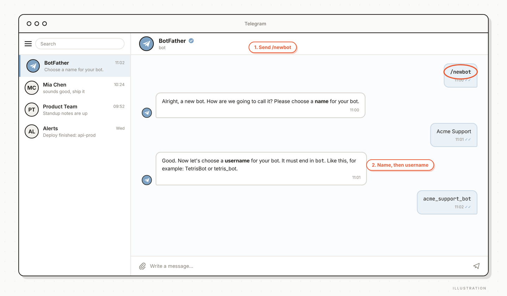Click BotFather avatar beside 'choose a name' message
The image size is (507, 296).
click(147, 113)
